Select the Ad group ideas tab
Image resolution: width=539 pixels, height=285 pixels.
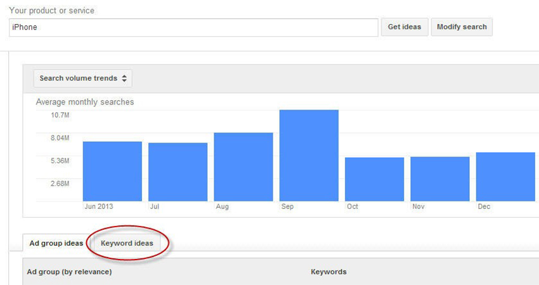56,243
